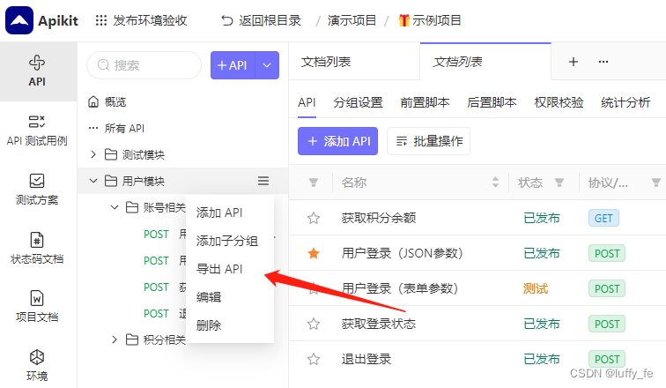The width and height of the screenshot is (666, 388).
Task: Click the return-to-root arrow icon
Action: (x=227, y=20)
